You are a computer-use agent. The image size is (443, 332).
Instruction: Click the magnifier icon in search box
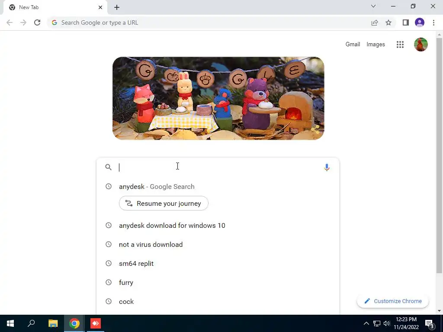tap(108, 167)
